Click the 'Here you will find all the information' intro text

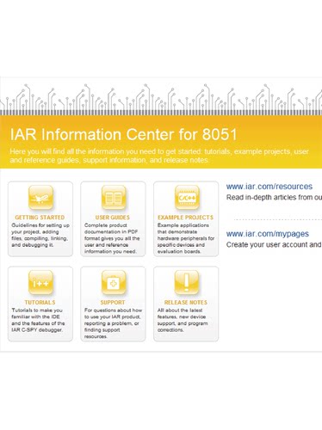pyautogui.click(x=159, y=156)
